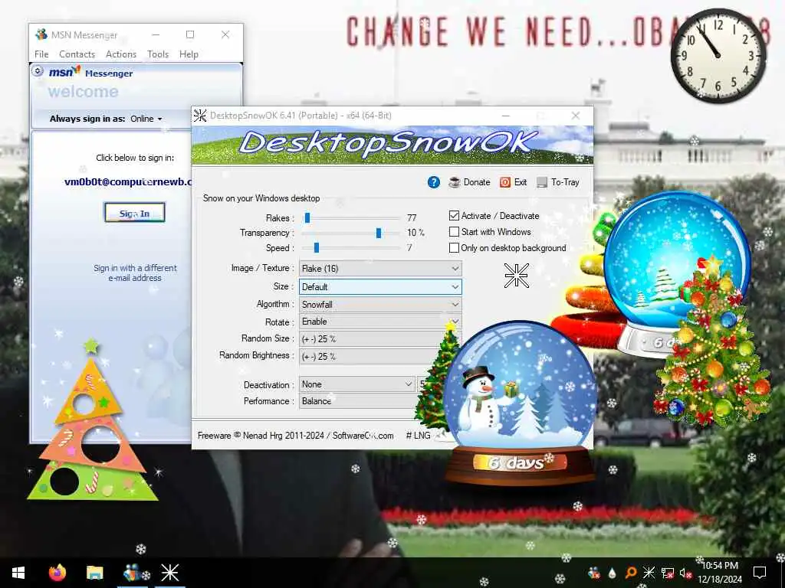This screenshot has height=588, width=785.
Task: Click the colorful triangle Christmas tree gadget
Action: tap(93, 420)
